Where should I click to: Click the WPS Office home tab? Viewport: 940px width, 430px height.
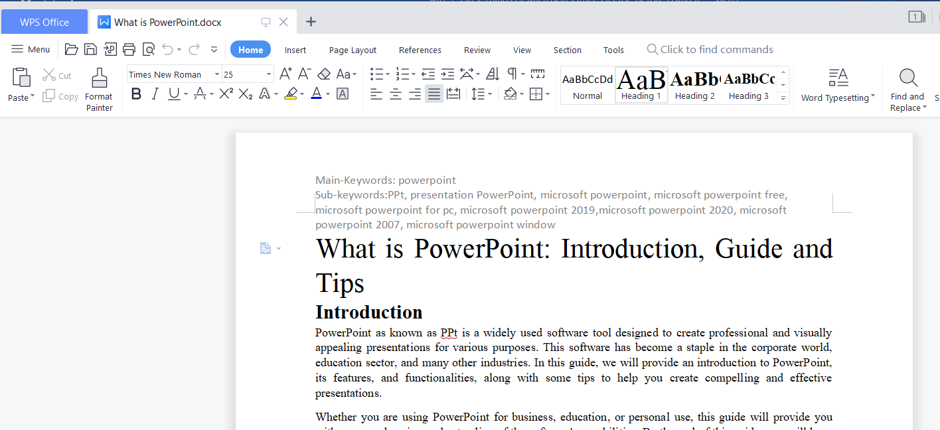[44, 22]
